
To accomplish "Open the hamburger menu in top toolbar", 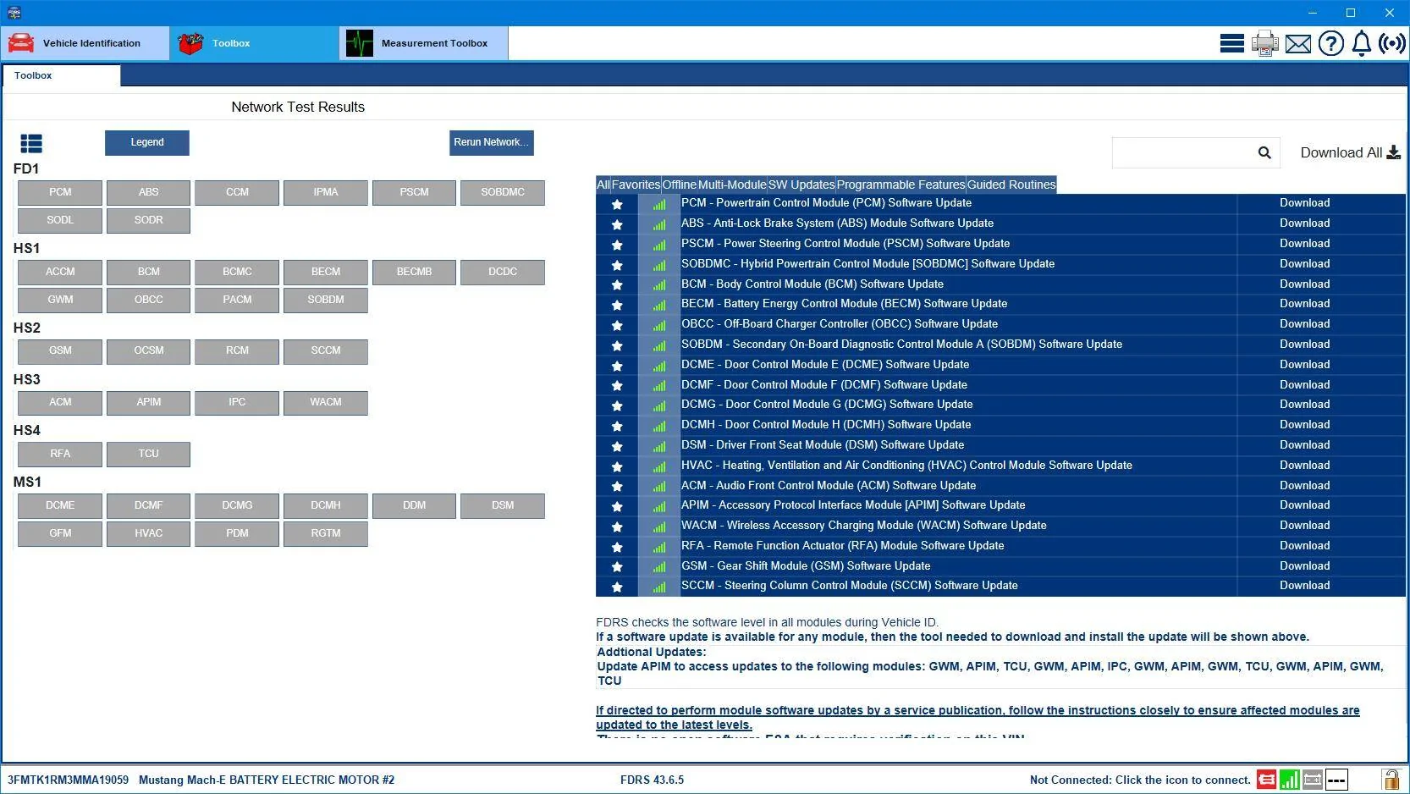I will click(1231, 43).
